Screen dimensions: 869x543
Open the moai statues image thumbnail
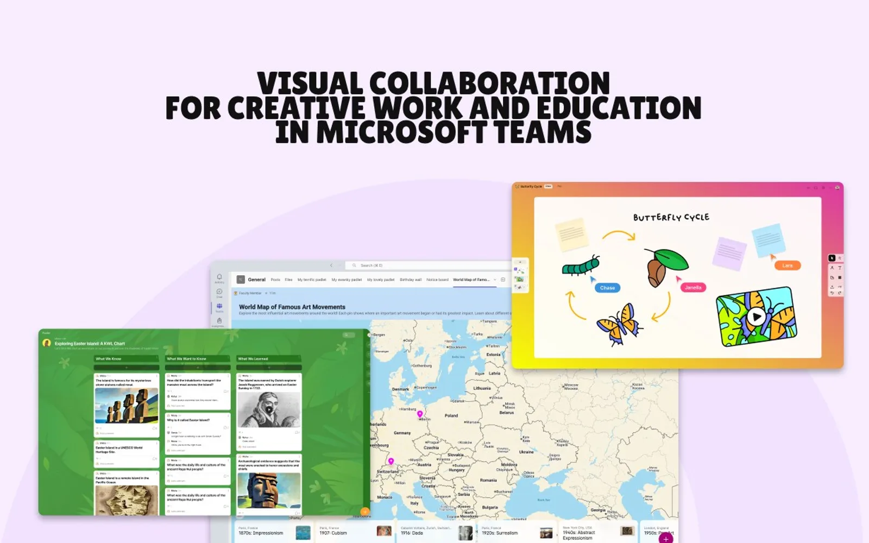[127, 406]
